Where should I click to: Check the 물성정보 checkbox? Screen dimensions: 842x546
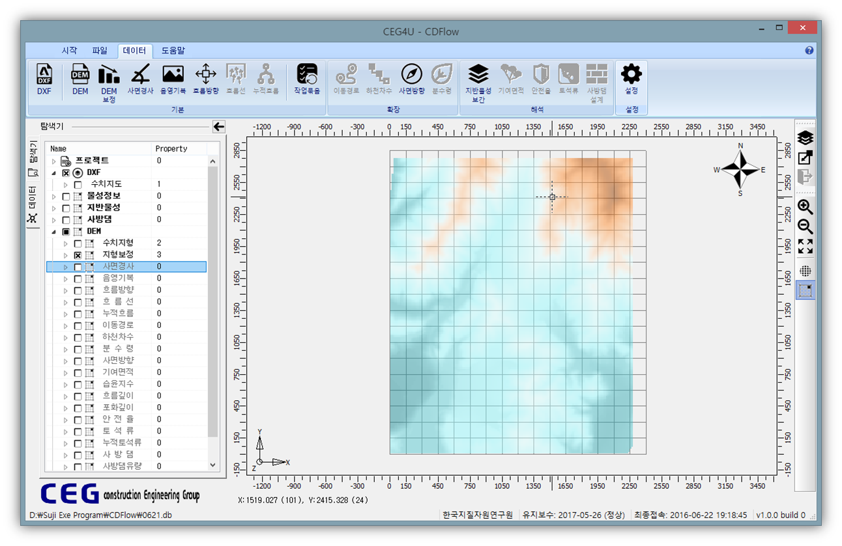tap(66, 196)
